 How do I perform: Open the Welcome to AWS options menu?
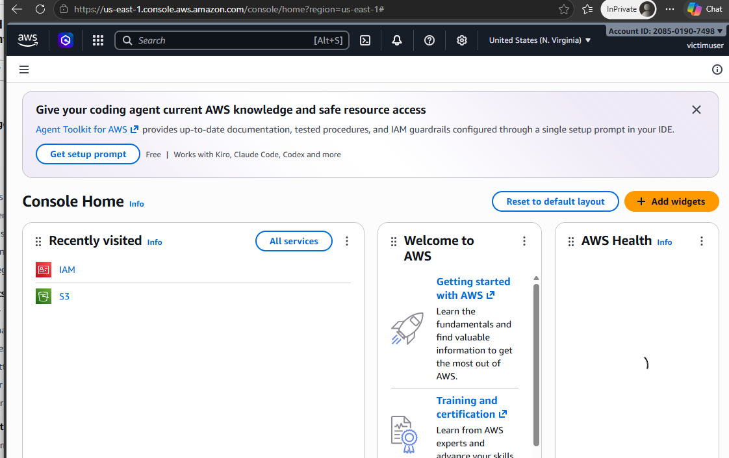524,241
